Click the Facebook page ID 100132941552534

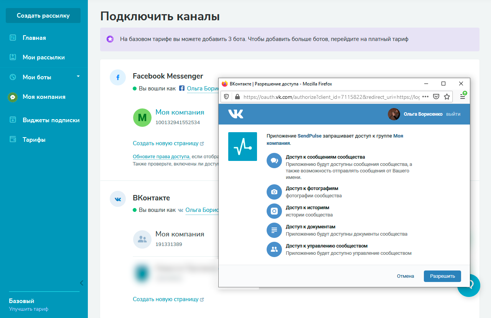point(178,123)
